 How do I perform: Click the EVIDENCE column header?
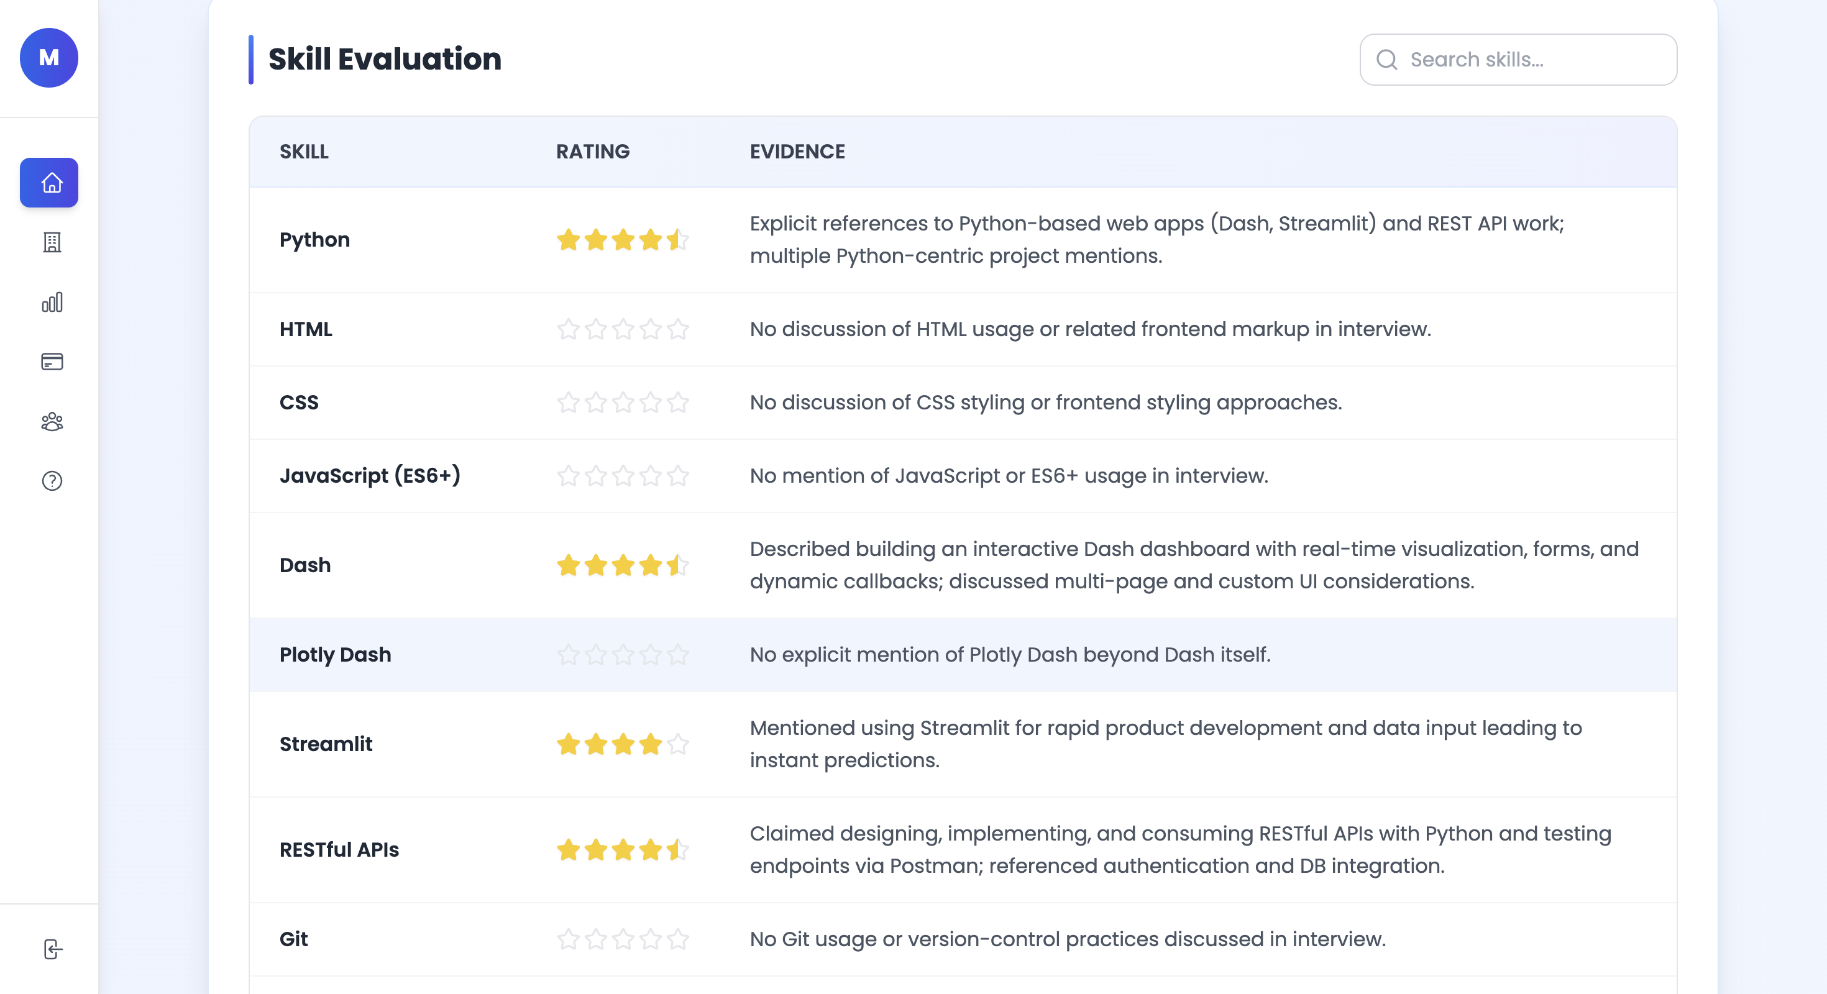pos(797,152)
